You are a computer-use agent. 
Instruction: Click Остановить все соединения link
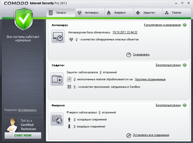pyautogui.click(x=151, y=135)
